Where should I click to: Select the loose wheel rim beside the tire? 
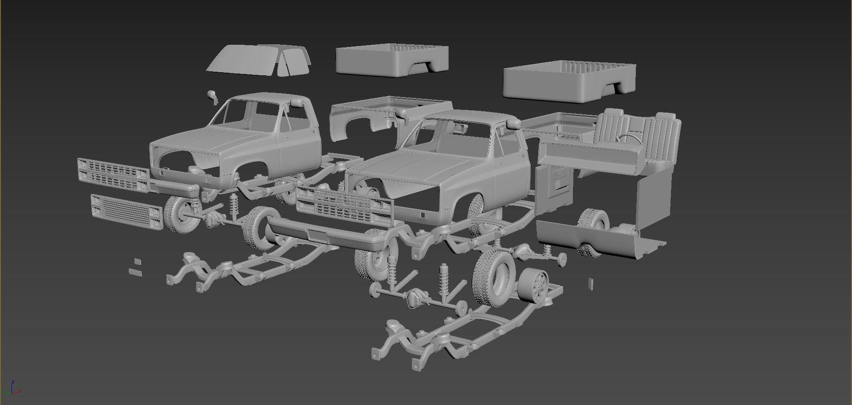point(533,286)
